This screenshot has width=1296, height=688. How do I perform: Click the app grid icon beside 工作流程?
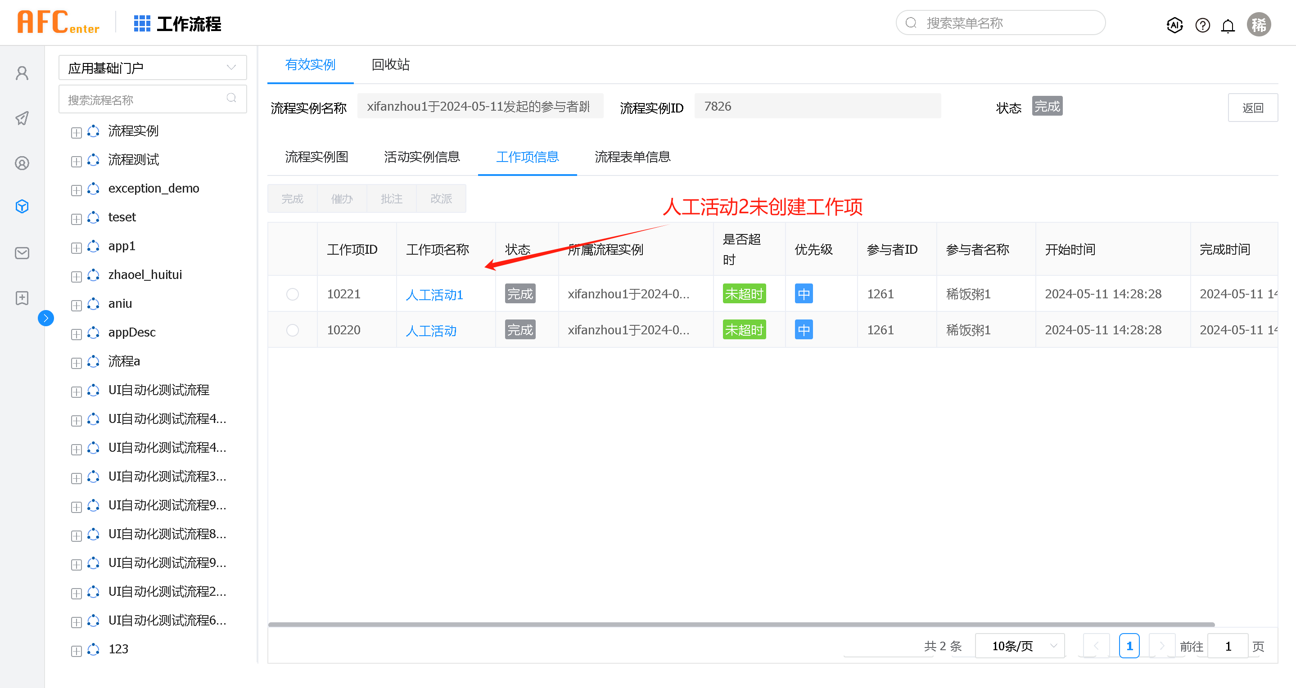pyautogui.click(x=142, y=24)
